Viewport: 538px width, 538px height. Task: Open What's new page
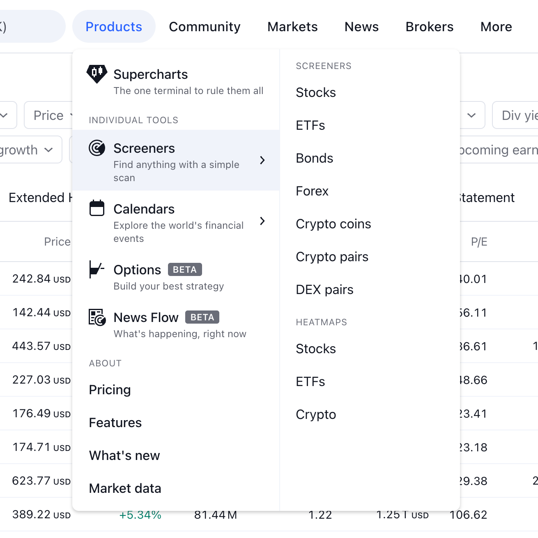tap(124, 455)
